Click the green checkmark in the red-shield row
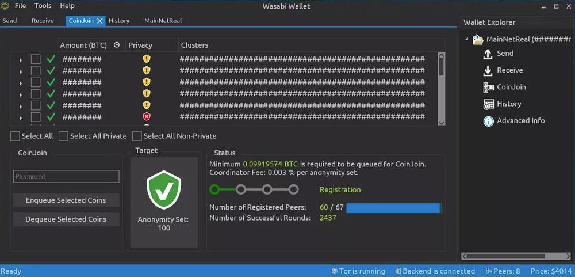This screenshot has height=277, width=575. [x=51, y=117]
